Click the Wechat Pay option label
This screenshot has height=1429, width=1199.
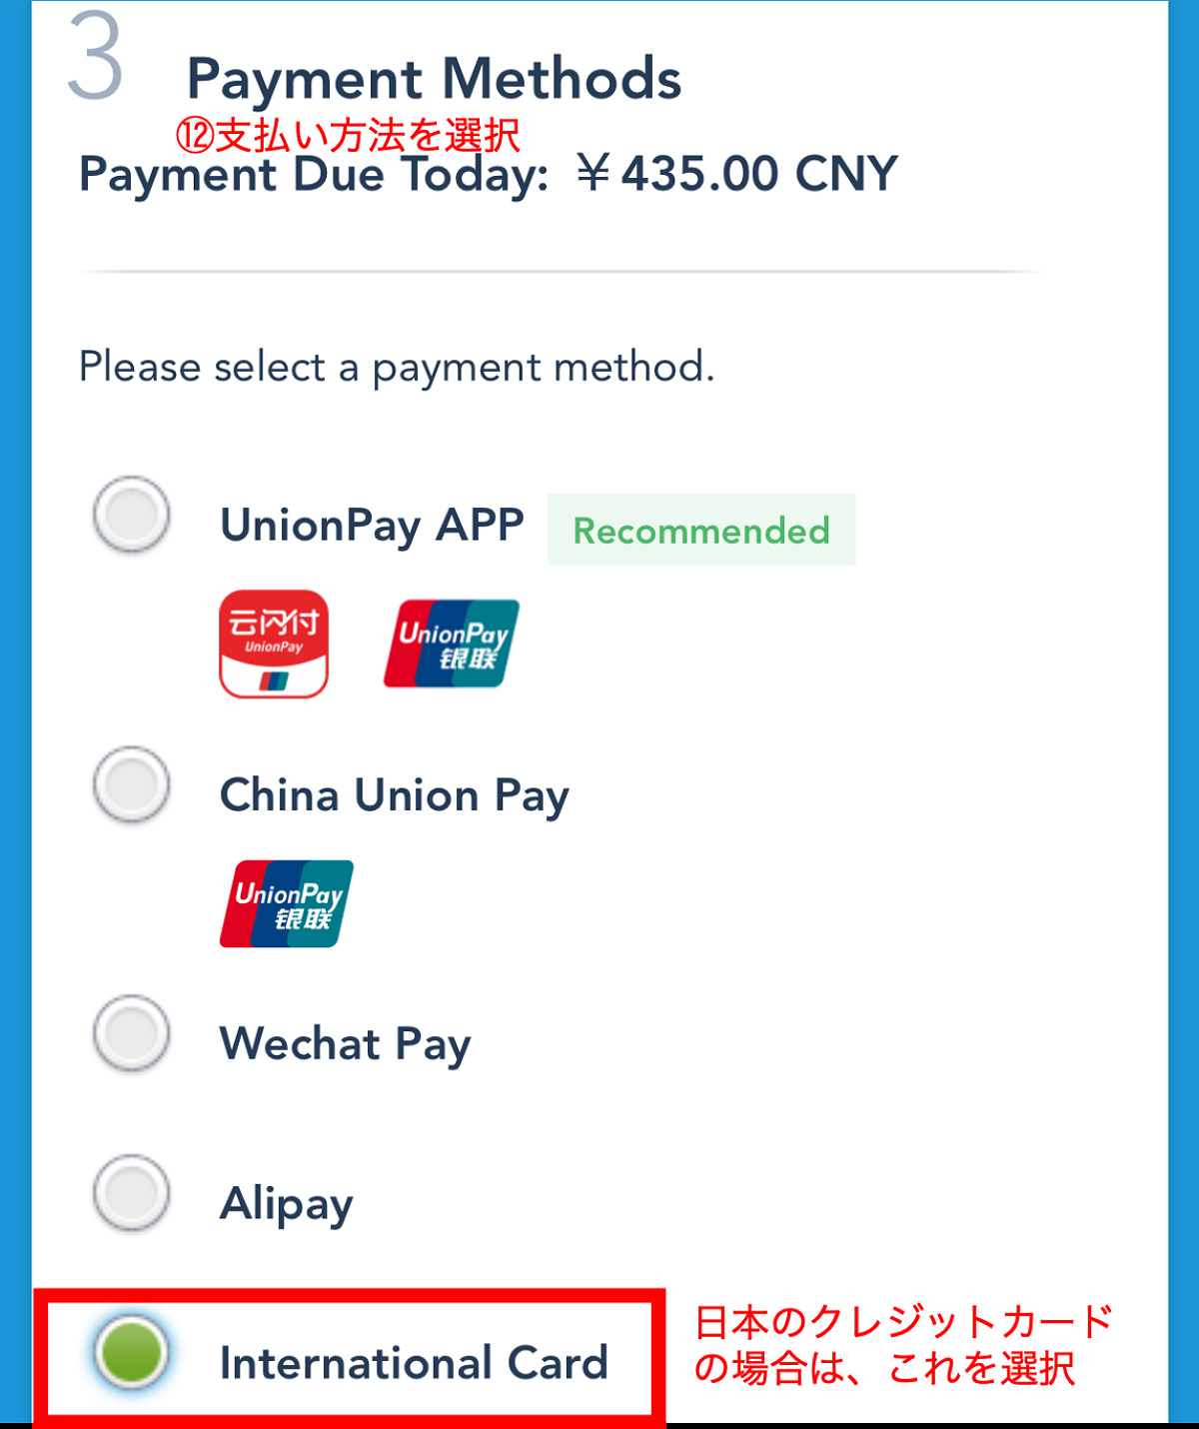(x=345, y=1044)
